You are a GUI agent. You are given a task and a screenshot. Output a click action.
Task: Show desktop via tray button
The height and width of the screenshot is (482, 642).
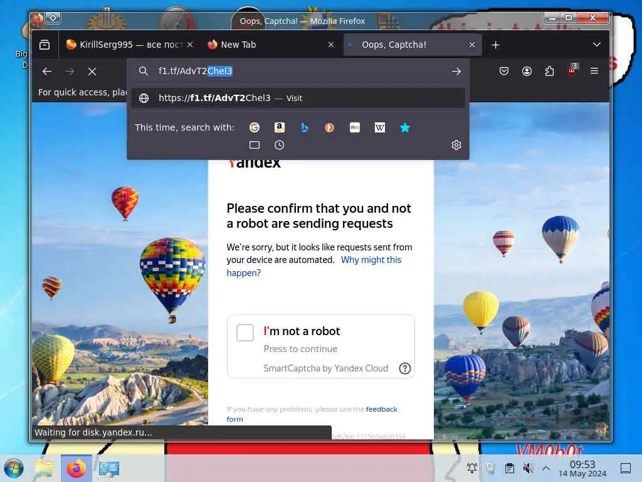[x=625, y=468]
